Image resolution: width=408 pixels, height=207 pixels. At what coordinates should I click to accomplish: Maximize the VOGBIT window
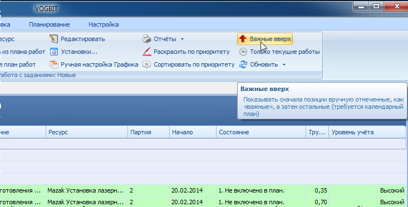pyautogui.click(x=376, y=6)
